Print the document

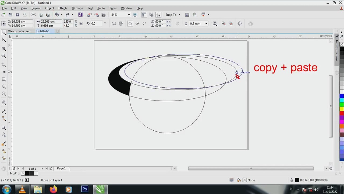click(x=24, y=15)
